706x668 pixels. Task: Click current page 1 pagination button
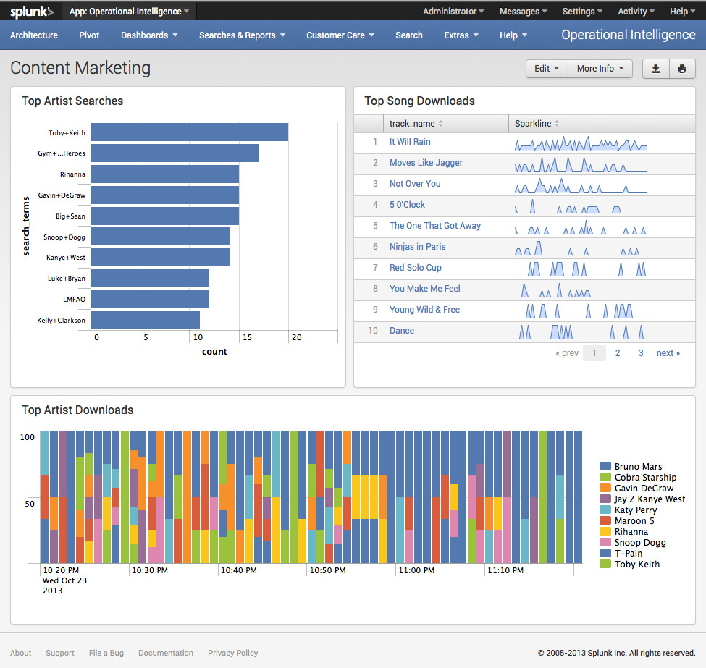point(594,353)
